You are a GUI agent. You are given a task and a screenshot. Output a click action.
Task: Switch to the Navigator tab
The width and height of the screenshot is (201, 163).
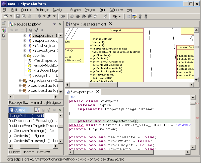[x=55, y=102]
